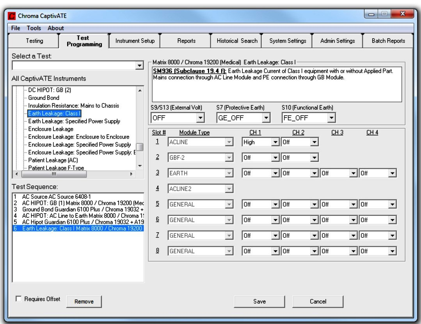Screen dimensions: 421x324
Task: Open the Select a Test dropdown
Action: click(140, 66)
